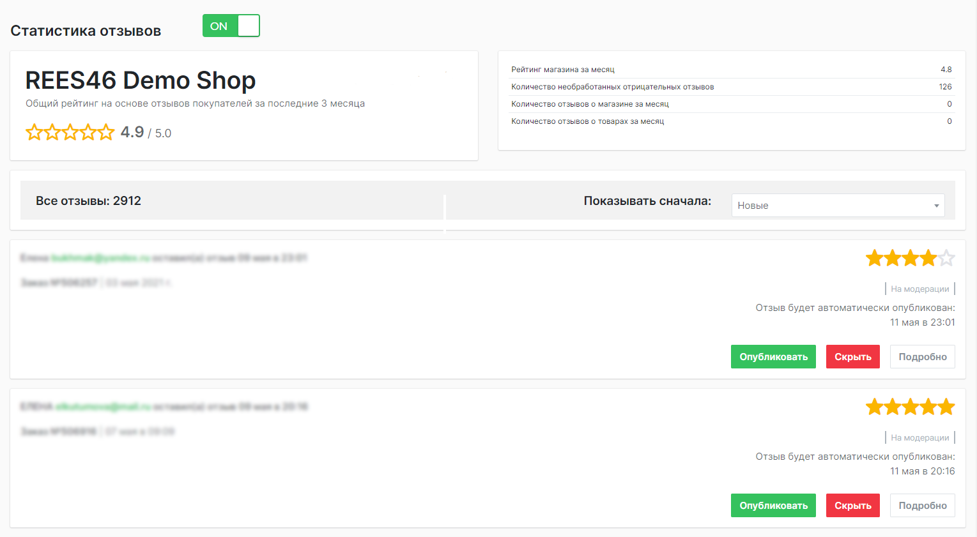Publish the second review with Опубликовать
The width and height of the screenshot is (977, 537).
click(773, 506)
